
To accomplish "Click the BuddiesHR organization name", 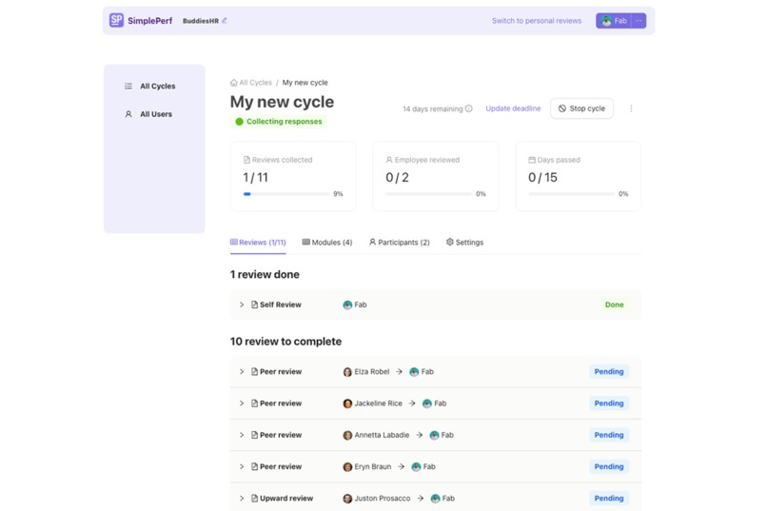I will point(201,21).
